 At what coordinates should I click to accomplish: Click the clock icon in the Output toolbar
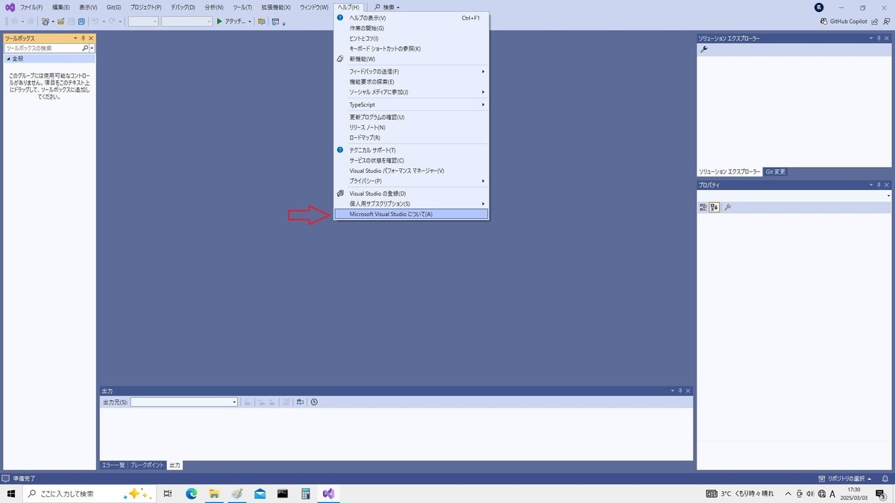[313, 402]
